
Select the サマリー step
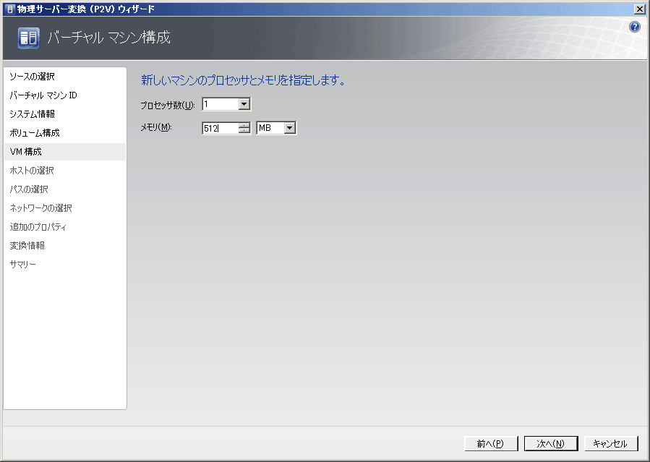point(23,265)
